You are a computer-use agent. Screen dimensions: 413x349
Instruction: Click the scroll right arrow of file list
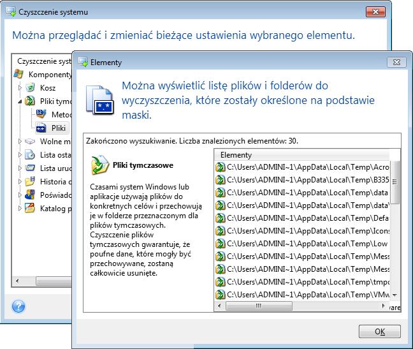pyautogui.click(x=383, y=306)
